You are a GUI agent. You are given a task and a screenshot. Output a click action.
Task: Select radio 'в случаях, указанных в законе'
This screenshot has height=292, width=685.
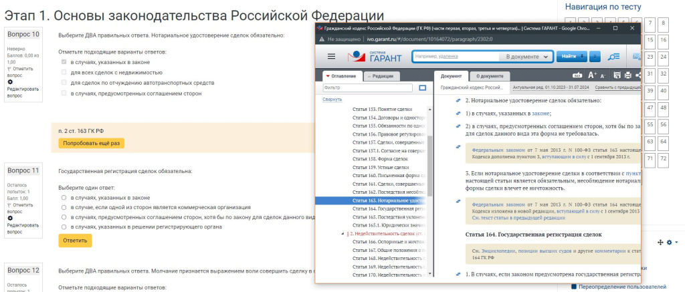point(64,198)
